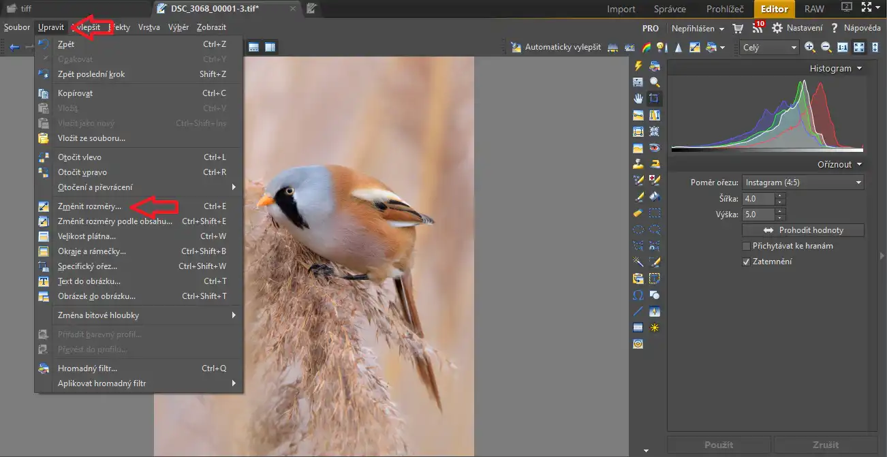This screenshot has height=457, width=887.
Task: Click the Šířka width input field
Action: pyautogui.click(x=758, y=199)
